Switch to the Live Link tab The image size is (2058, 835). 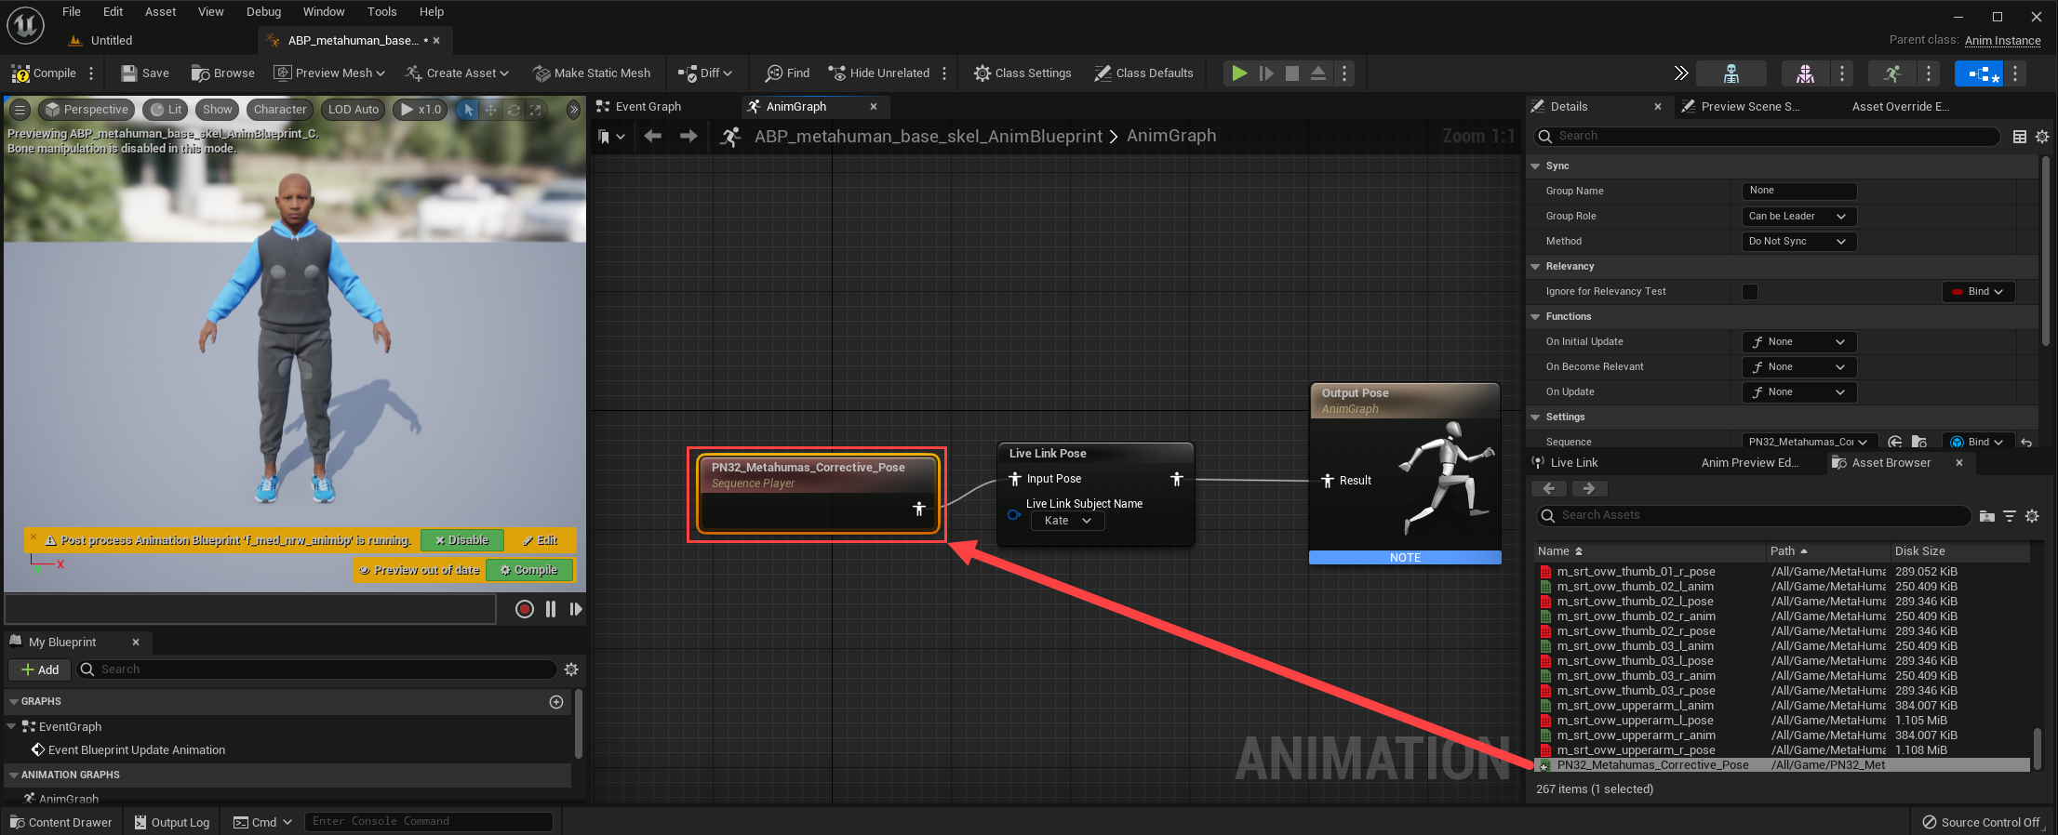click(x=1565, y=462)
